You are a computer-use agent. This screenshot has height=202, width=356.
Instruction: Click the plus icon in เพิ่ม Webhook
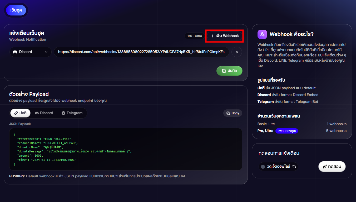click(x=212, y=36)
